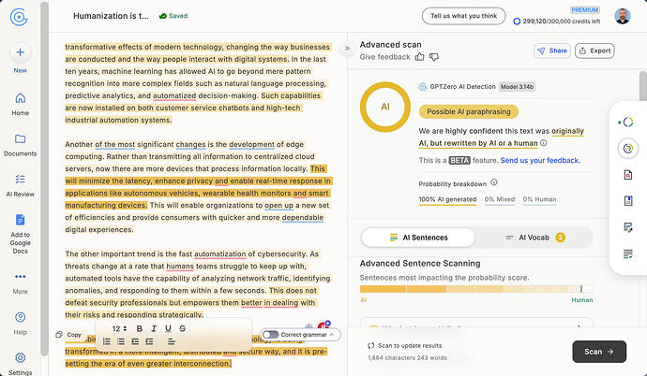Image resolution: width=647 pixels, height=376 pixels.
Task: Click the credits circle icon
Action: 517,21
